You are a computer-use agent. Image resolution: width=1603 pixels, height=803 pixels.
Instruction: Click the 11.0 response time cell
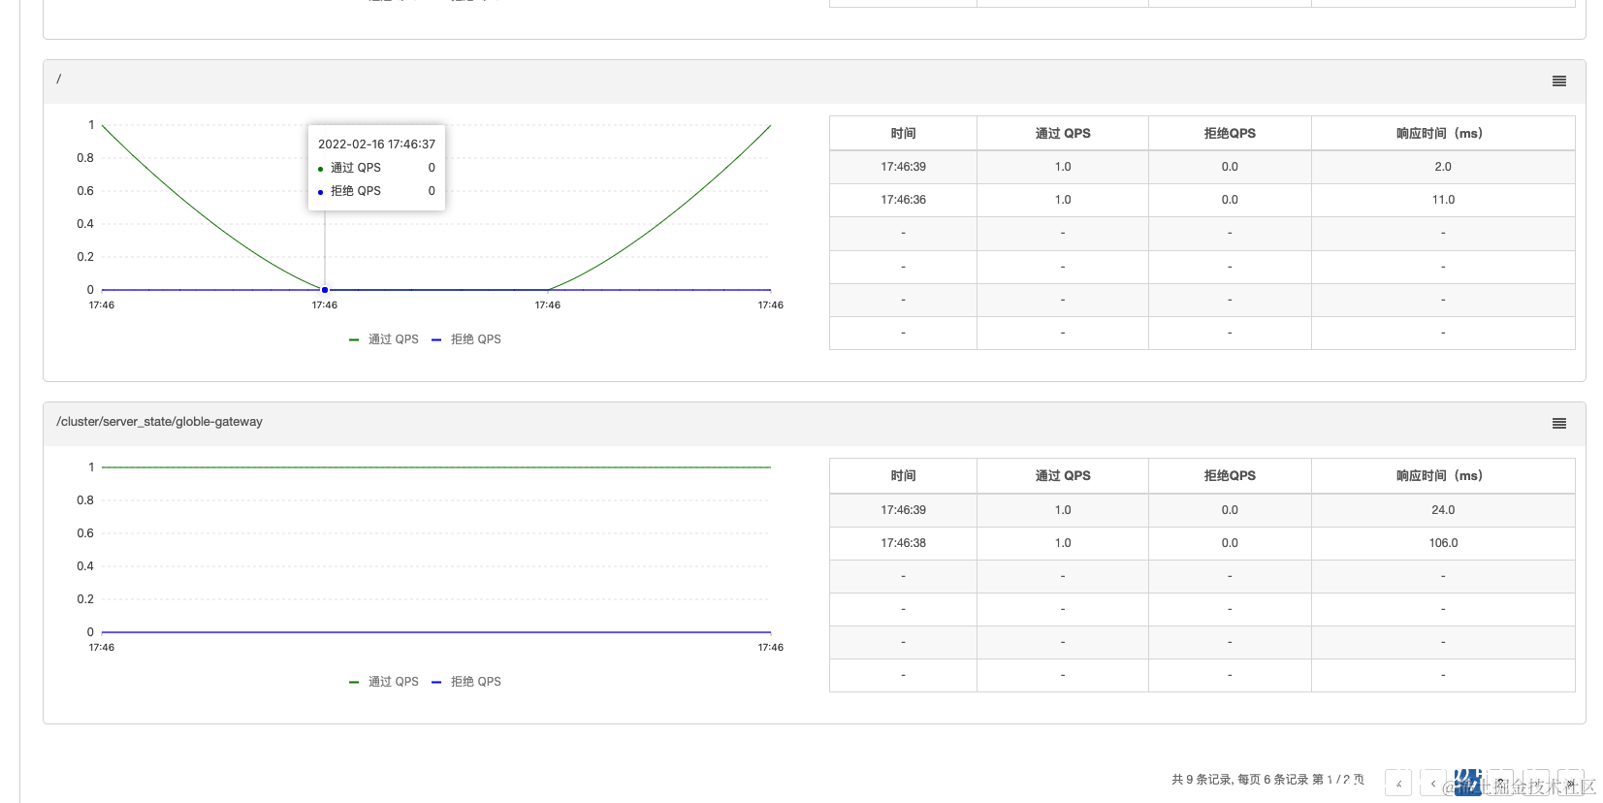click(x=1443, y=200)
